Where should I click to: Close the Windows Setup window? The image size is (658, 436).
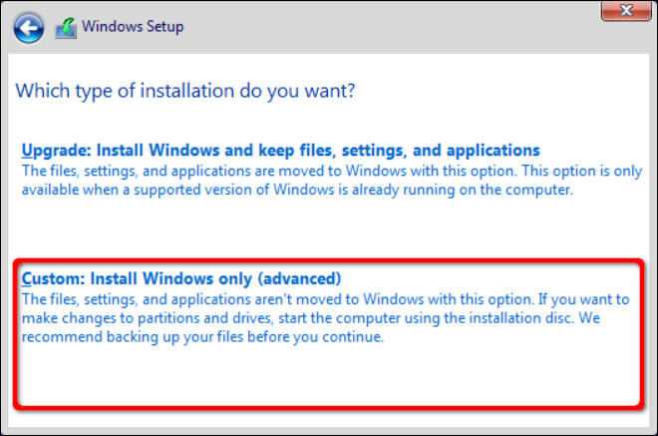(x=626, y=13)
